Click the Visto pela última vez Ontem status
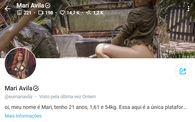 [x=68, y=97]
